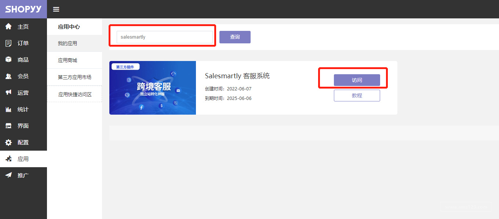Click the 应用中心 heading
This screenshot has height=219, width=499.
coord(69,27)
